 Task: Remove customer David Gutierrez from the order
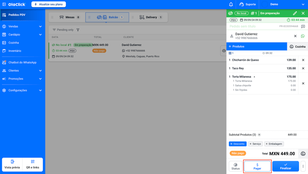[x=295, y=36]
